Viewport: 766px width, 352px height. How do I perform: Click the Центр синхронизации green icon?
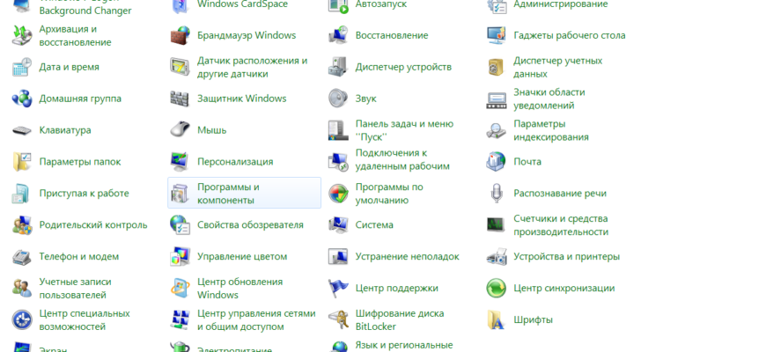[x=497, y=288]
